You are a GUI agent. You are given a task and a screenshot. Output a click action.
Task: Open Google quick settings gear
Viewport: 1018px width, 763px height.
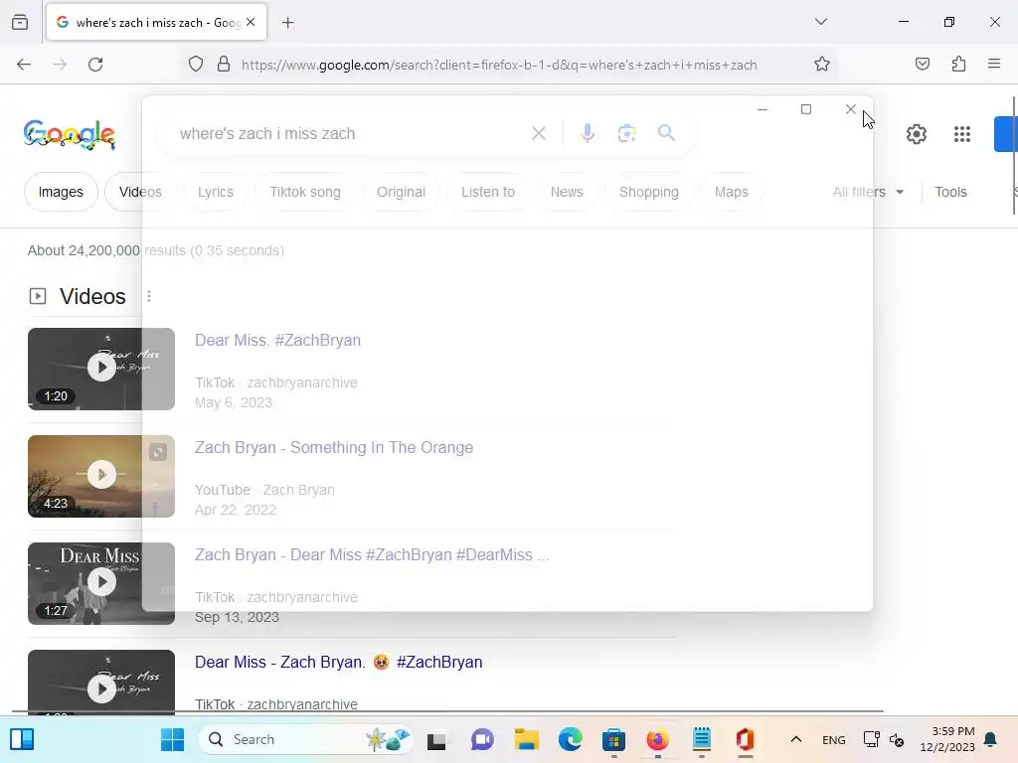[x=916, y=134]
